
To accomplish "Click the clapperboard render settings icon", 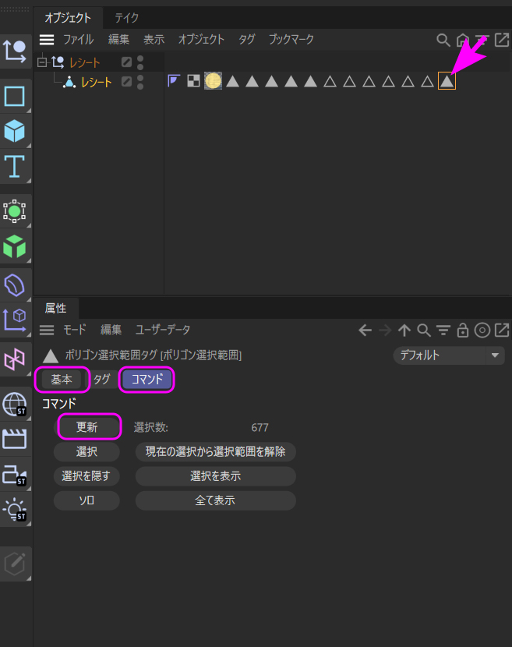I will point(15,439).
